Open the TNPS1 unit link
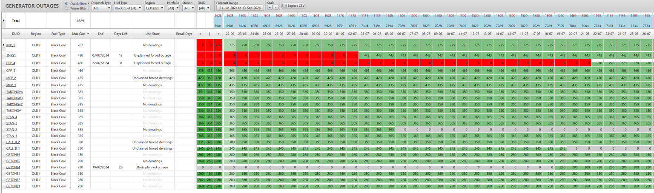The image size is (654, 193). pos(11,55)
